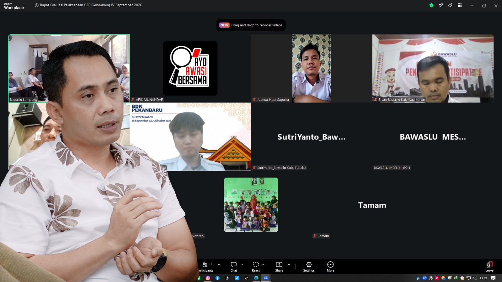Screen dimensions: 502x282
Task: Open the More options menu
Action: (x=330, y=267)
